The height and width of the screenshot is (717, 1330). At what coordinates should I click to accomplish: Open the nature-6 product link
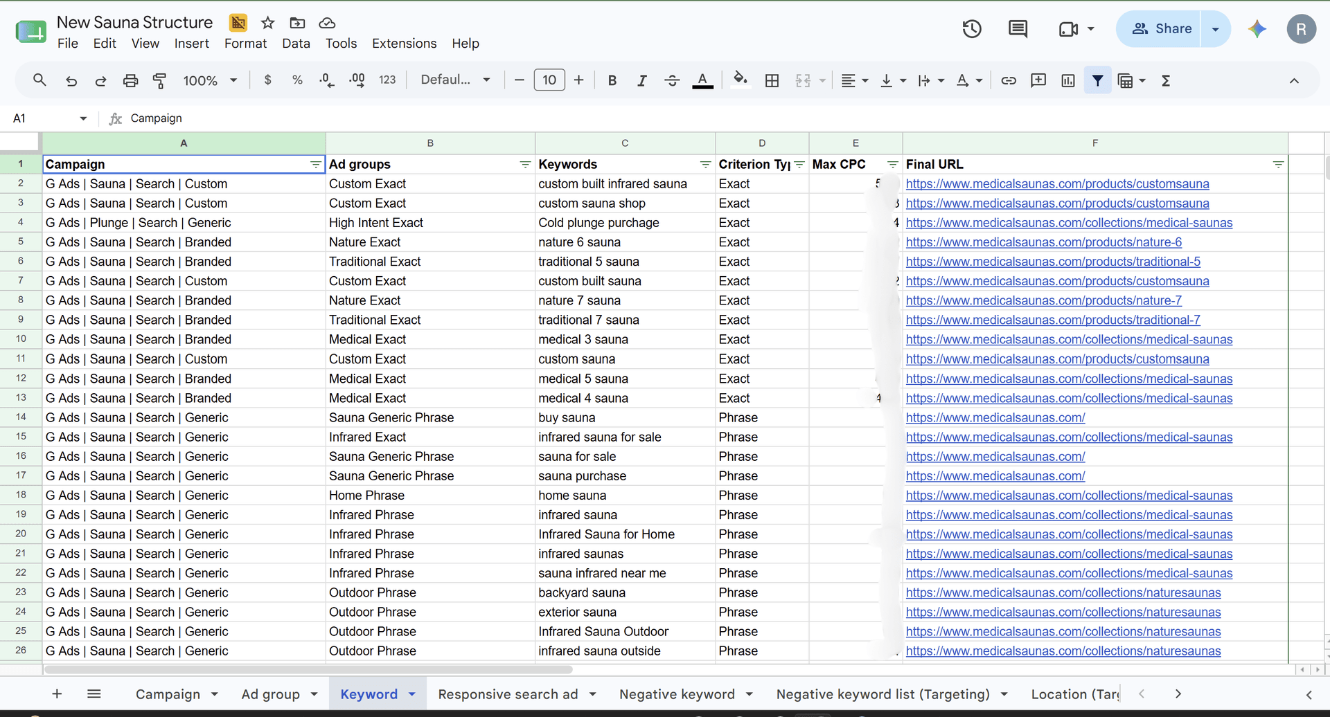pos(1043,242)
